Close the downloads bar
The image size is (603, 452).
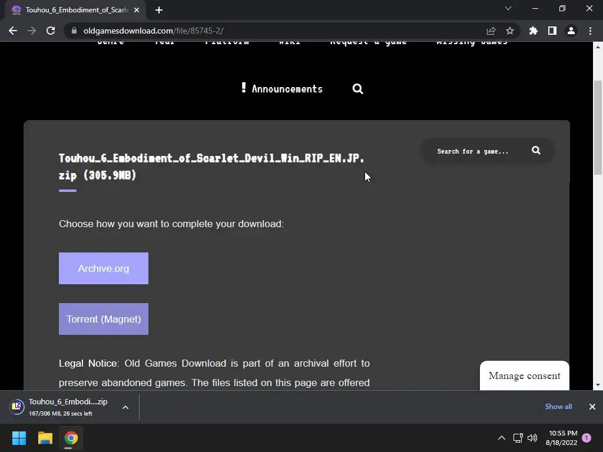coord(592,407)
